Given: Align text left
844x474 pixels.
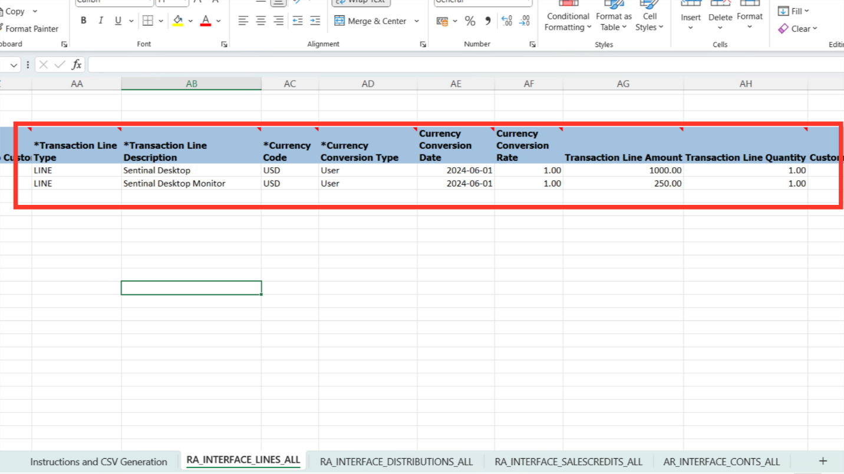Looking at the screenshot, I should tap(243, 21).
